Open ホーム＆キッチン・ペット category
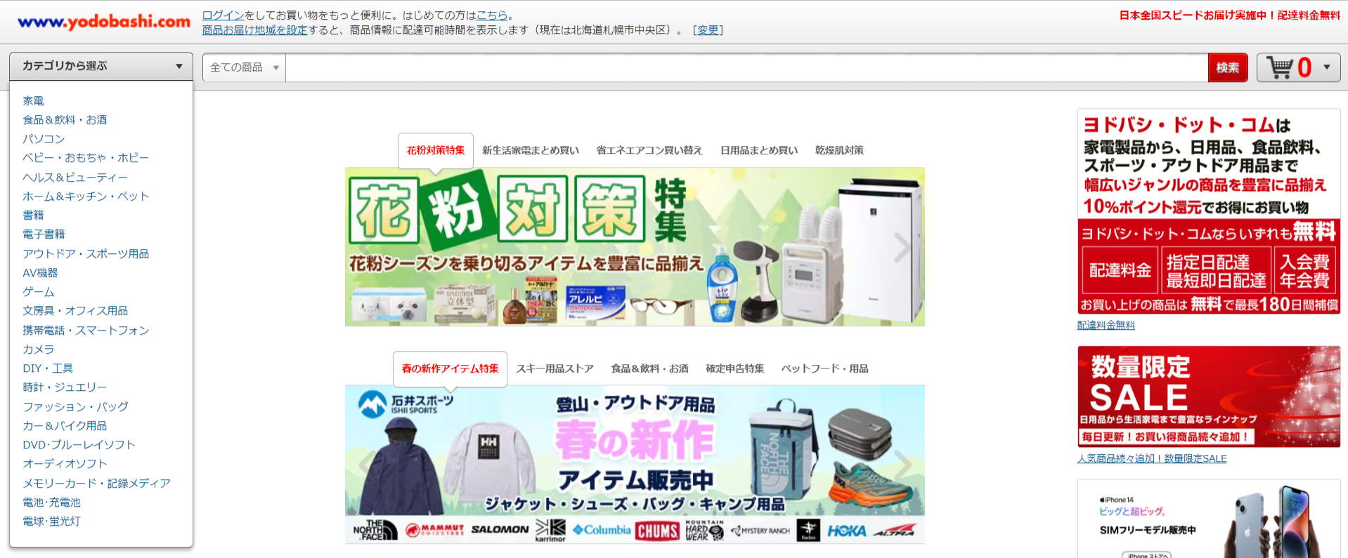The height and width of the screenshot is (558, 1348). (86, 197)
